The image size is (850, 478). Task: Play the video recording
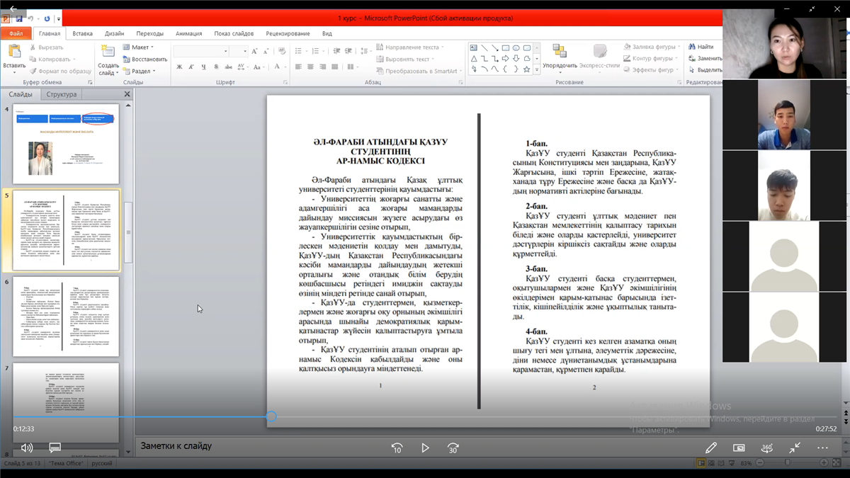click(x=425, y=448)
